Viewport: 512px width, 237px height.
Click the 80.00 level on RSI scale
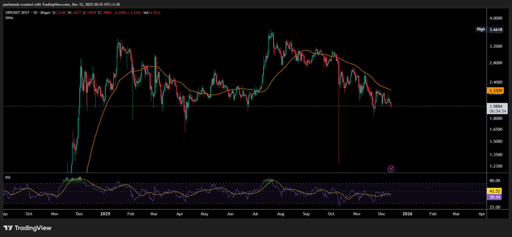coord(495,181)
